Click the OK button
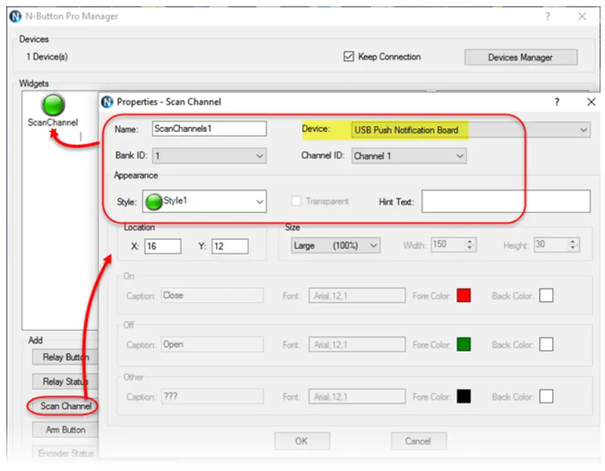 point(302,441)
